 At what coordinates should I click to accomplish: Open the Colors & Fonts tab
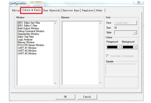pos(31,10)
